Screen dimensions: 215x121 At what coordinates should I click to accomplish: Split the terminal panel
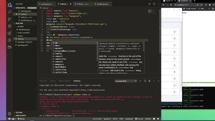coord(145,81)
